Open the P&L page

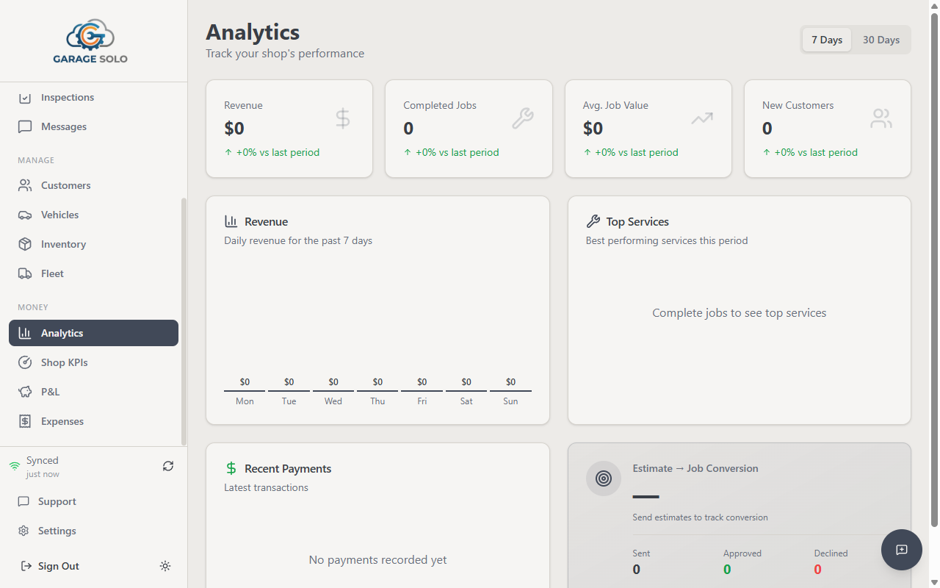(93, 392)
